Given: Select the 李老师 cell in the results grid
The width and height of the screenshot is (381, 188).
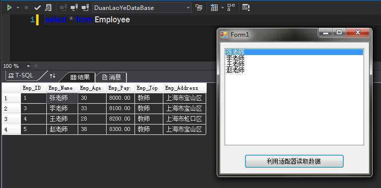Looking at the screenshot, I should tap(62, 109).
